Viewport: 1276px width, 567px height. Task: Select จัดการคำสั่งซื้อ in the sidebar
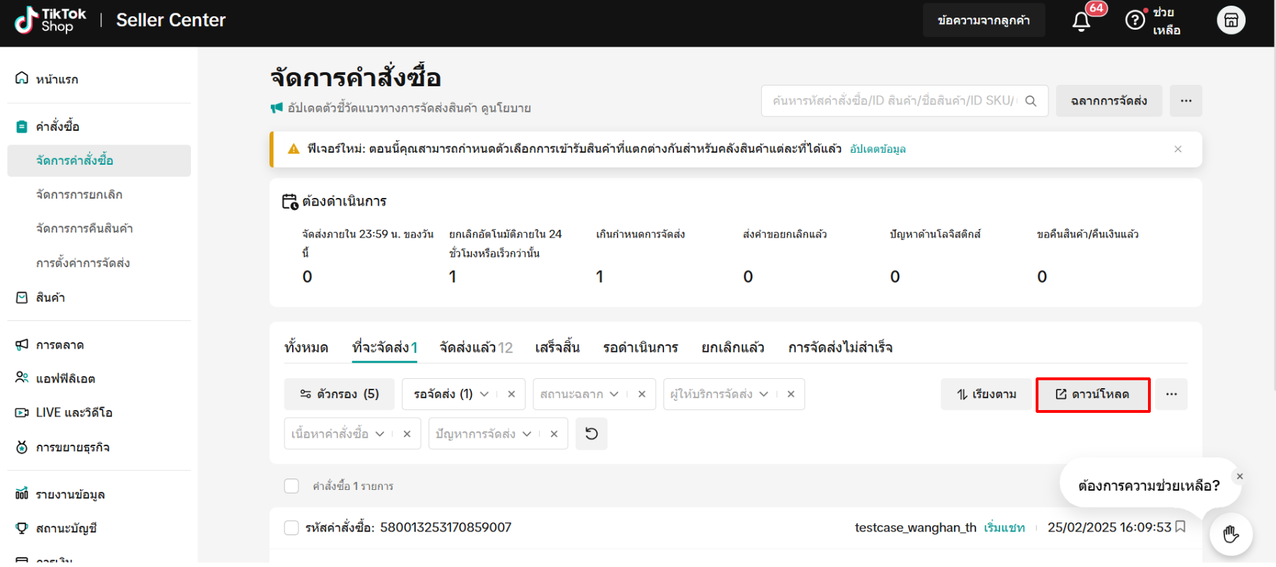(x=99, y=160)
